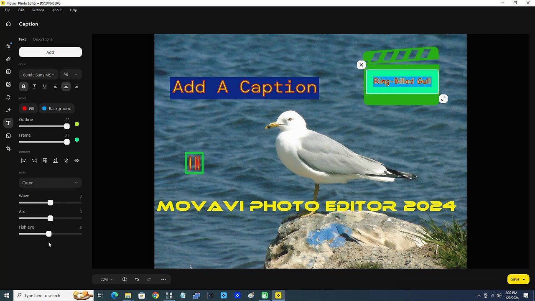Undo the last action
Viewport: 535px width, 301px height.
tap(137, 279)
